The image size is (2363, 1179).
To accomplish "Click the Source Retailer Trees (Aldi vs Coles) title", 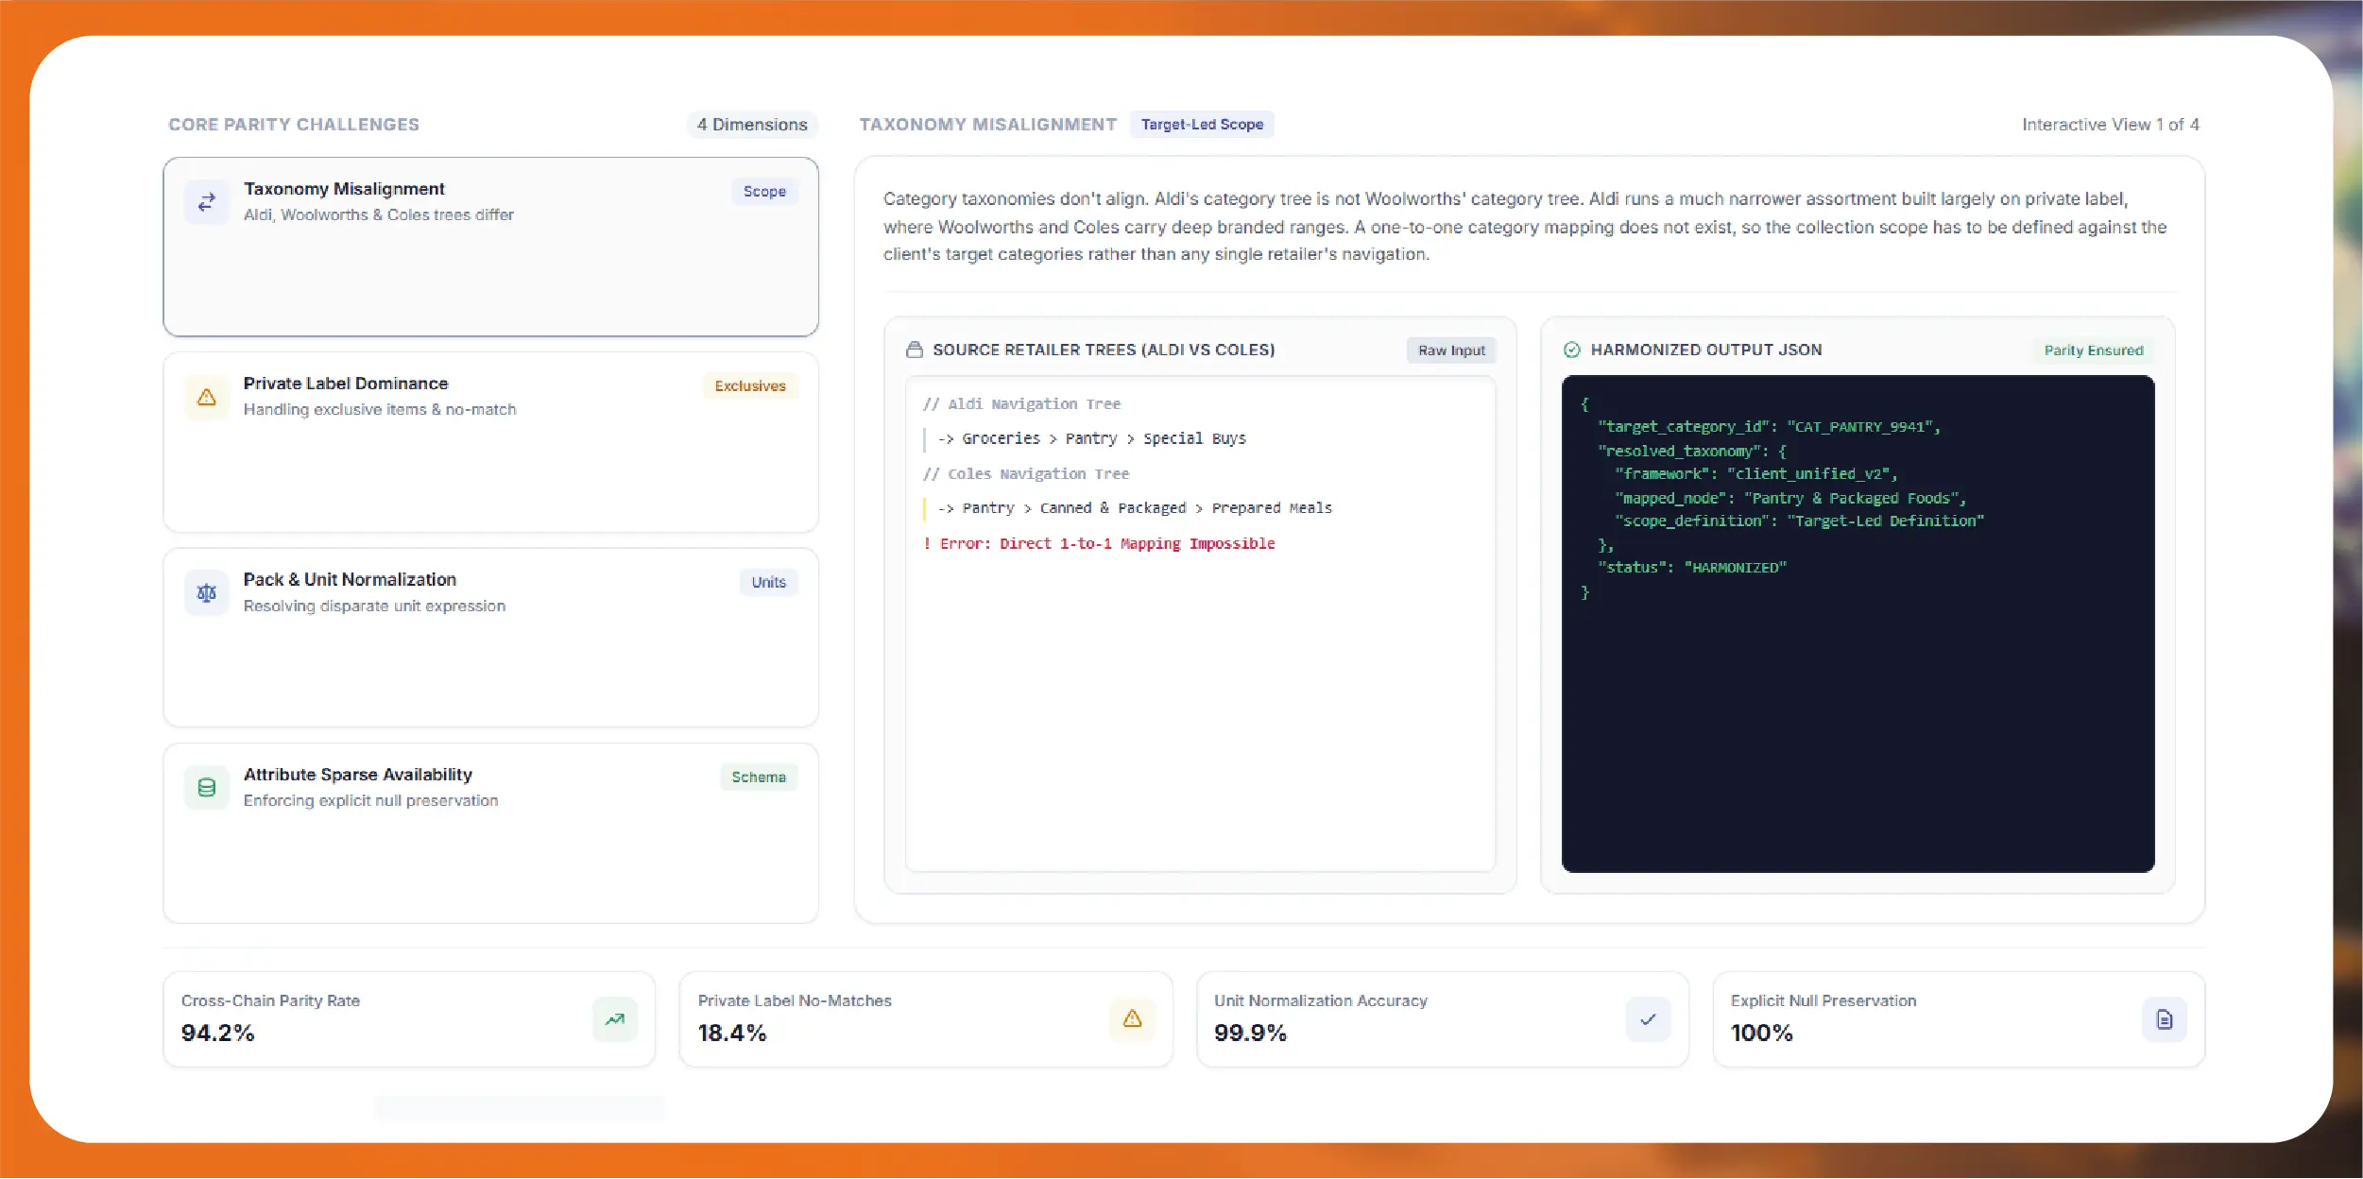I will pyautogui.click(x=1104, y=350).
